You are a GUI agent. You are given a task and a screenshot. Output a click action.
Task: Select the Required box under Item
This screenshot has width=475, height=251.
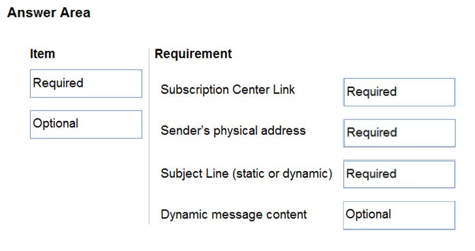pyautogui.click(x=86, y=83)
